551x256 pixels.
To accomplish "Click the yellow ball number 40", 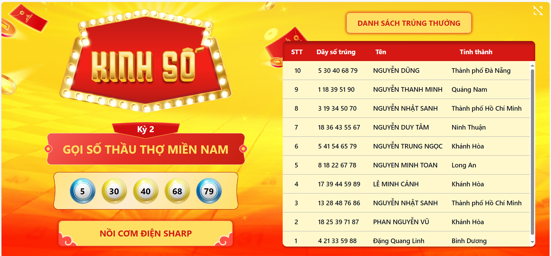I will coord(146,191).
